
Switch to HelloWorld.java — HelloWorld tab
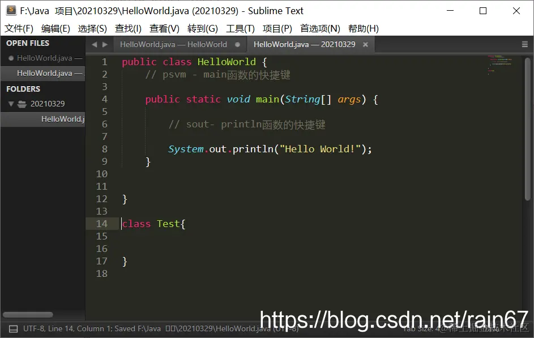click(173, 45)
